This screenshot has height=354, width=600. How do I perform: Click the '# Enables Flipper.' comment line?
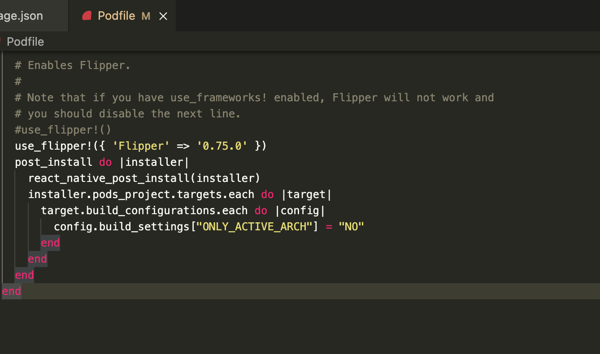pos(73,65)
